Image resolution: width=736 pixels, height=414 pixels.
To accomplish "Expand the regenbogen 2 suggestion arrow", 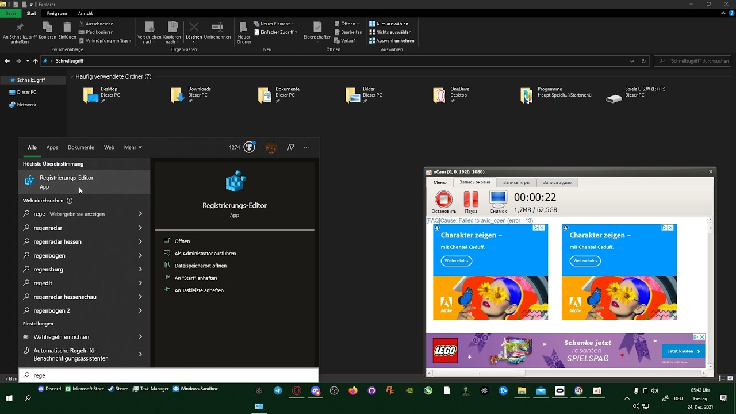I will 140,310.
